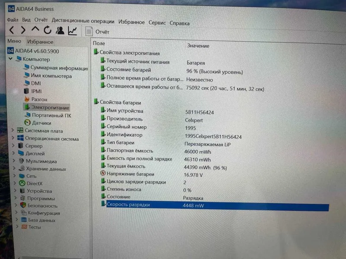
Task: Open the Справка menu
Action: pyautogui.click(x=179, y=23)
